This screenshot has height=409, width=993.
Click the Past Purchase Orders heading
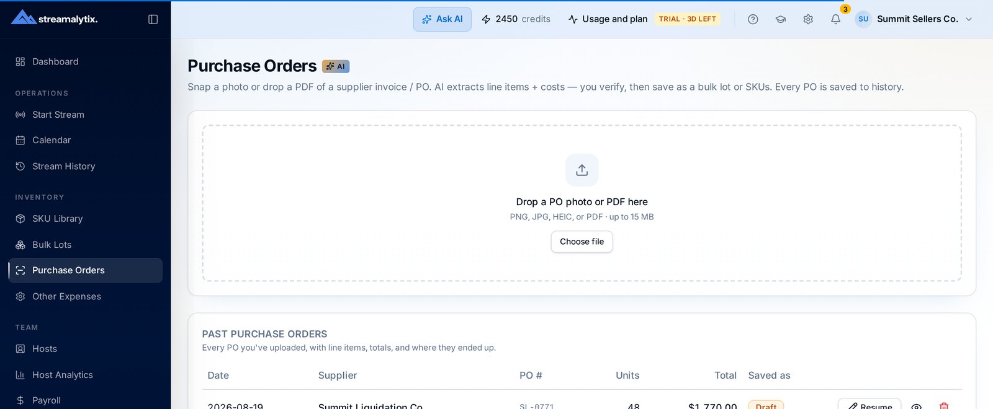point(265,334)
